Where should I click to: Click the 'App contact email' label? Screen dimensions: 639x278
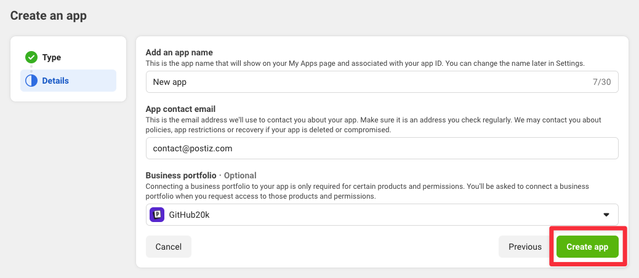pyautogui.click(x=180, y=109)
